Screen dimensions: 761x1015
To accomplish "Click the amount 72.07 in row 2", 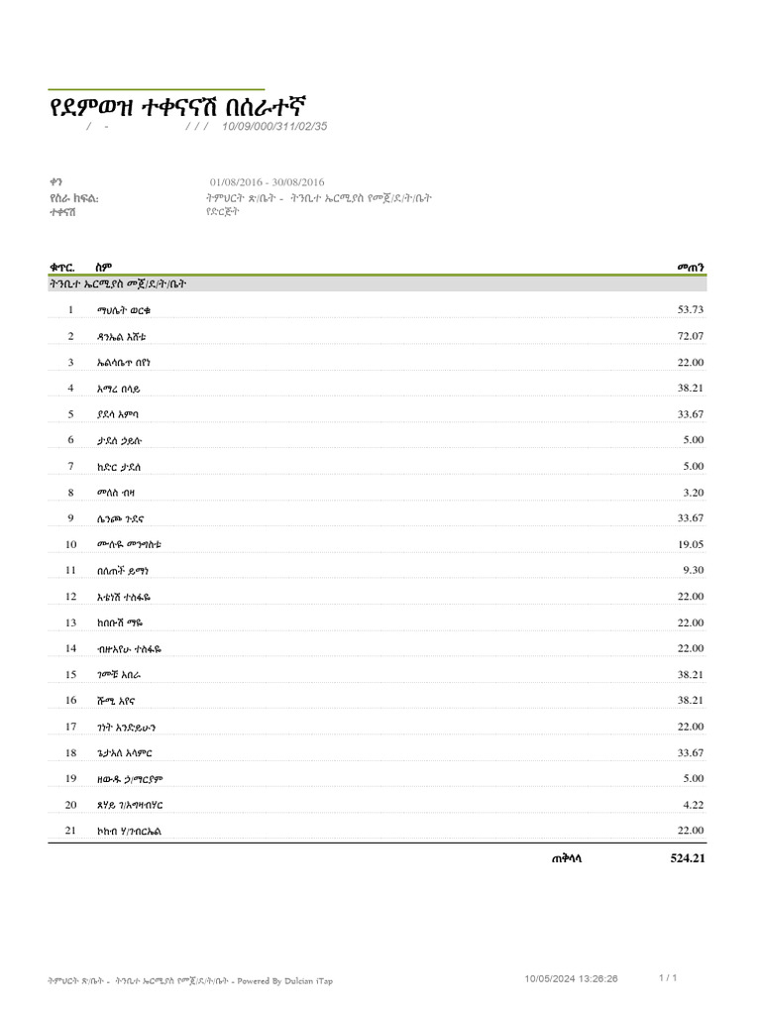I will click(x=691, y=337).
